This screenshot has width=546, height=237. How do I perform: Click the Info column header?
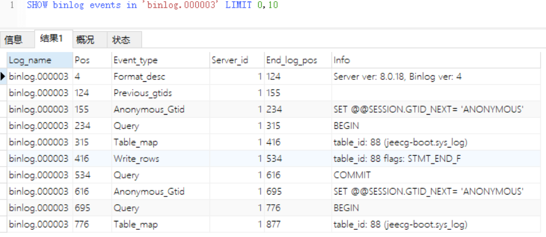pyautogui.click(x=436, y=60)
